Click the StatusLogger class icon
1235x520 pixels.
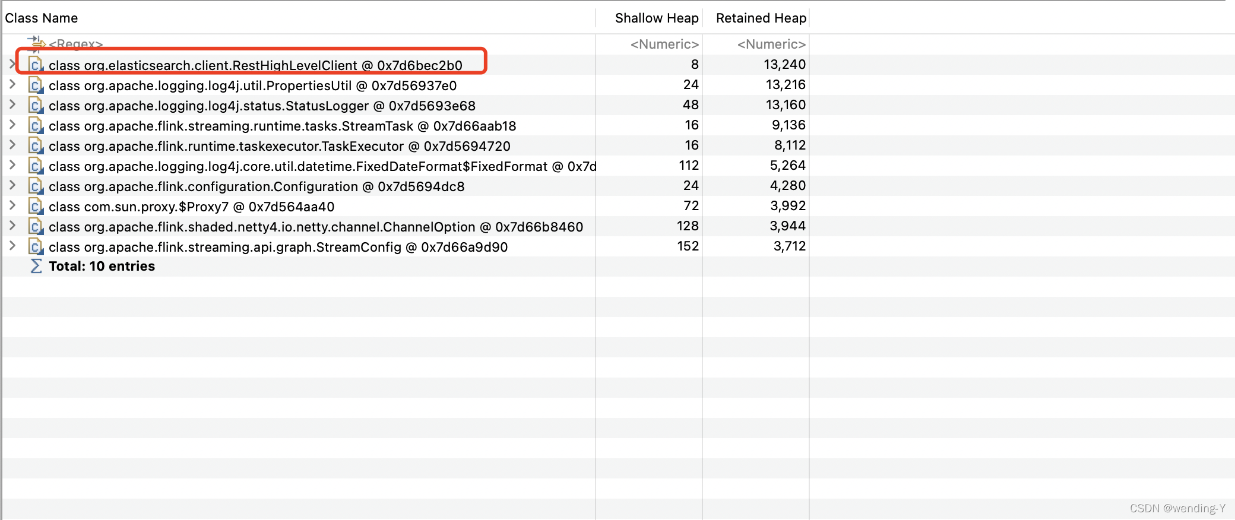tap(36, 106)
